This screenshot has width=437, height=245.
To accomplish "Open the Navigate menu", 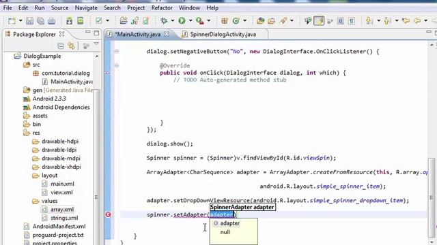I will [86, 7].
